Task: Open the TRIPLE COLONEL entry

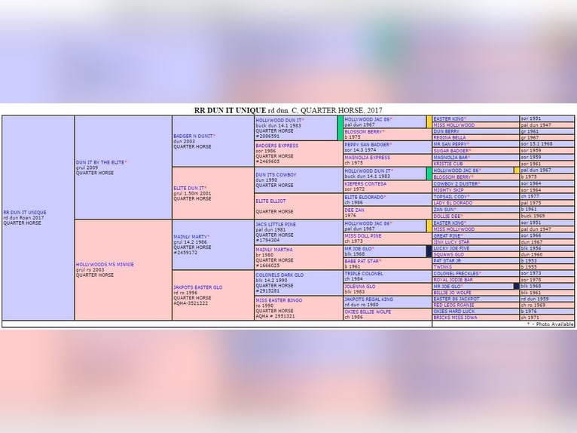Action: click(364, 273)
